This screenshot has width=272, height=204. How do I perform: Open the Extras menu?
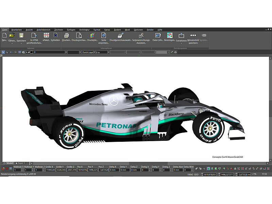point(107,30)
